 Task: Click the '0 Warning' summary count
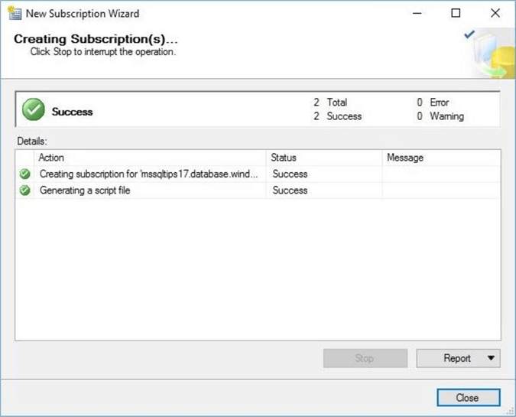point(440,116)
